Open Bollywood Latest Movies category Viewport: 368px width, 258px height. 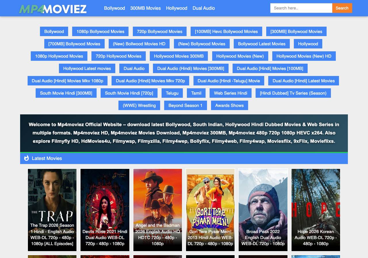pos(262,44)
